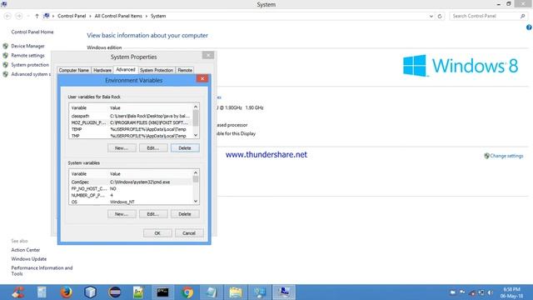Click Remote settings shield icon
The image size is (533, 300).
pos(6,56)
